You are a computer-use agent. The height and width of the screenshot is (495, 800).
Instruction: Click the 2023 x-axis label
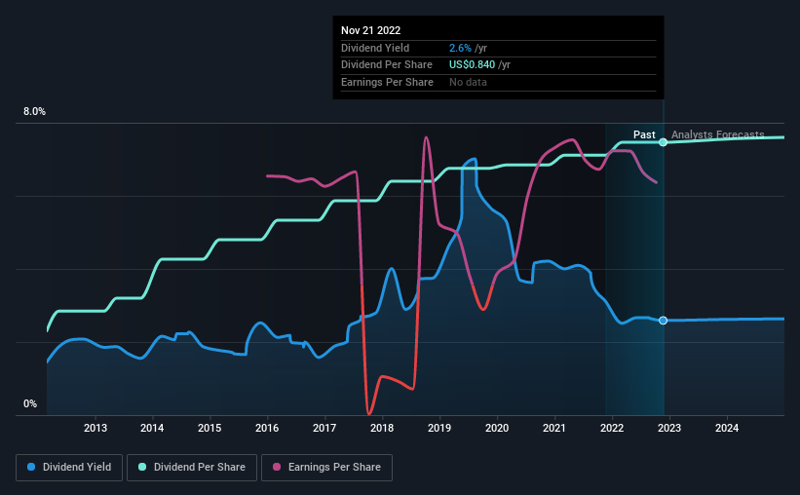(x=668, y=428)
